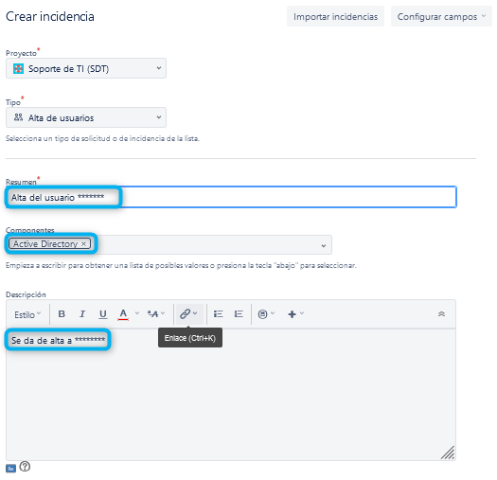The image size is (497, 480).
Task: Open the Configurar campos dropdown
Action: click(441, 16)
